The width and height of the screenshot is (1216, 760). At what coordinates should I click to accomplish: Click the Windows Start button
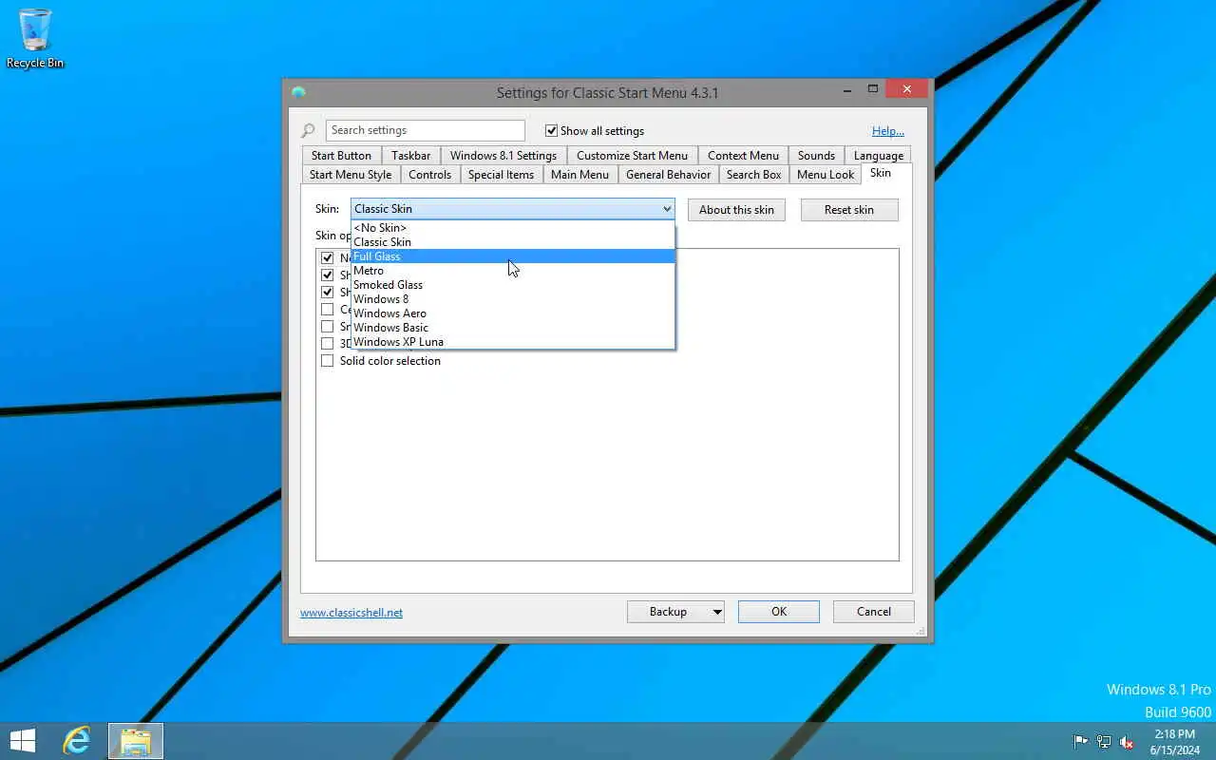pos(23,741)
